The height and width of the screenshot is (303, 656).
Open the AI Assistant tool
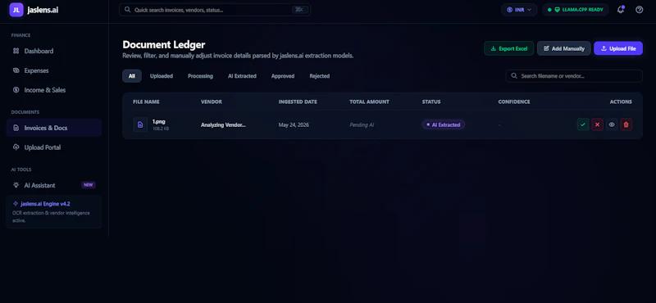coord(54,185)
